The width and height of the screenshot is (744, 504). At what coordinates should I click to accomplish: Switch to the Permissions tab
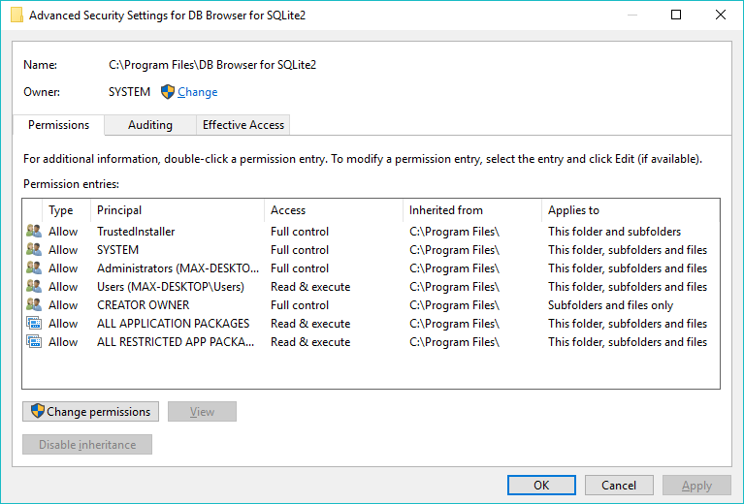pos(58,125)
